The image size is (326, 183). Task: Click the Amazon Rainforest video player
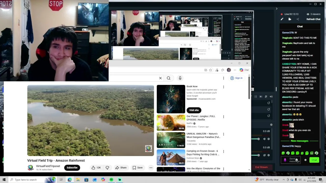(91, 120)
